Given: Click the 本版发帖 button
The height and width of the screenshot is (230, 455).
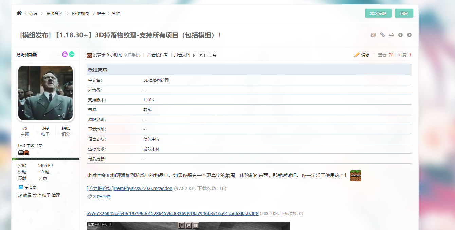Looking at the screenshot, I should click(x=378, y=13).
